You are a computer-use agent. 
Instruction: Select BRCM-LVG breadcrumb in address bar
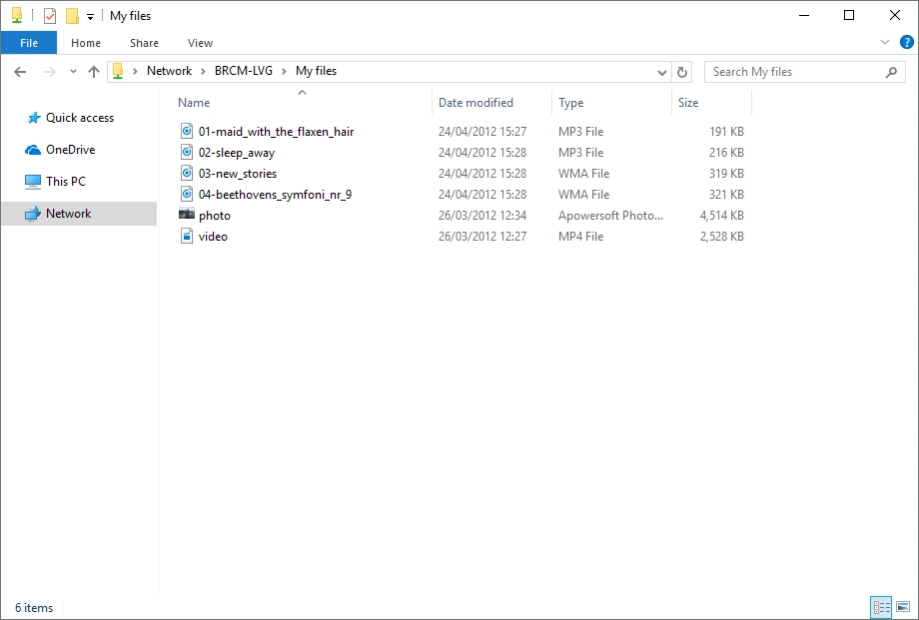(243, 71)
